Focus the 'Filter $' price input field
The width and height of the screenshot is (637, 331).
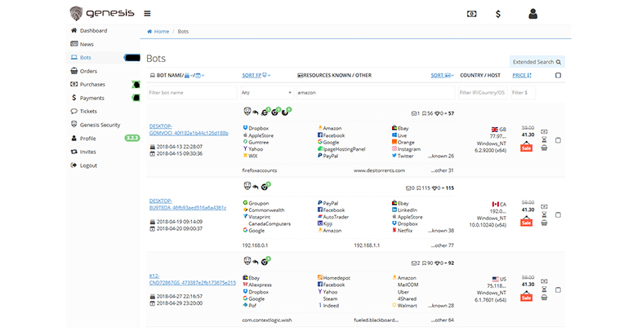coord(523,92)
